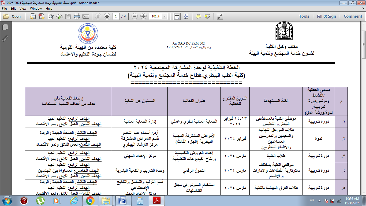
Task: Open Google Chrome from the taskbar
Action: 90,200
